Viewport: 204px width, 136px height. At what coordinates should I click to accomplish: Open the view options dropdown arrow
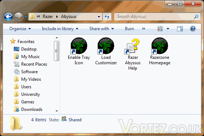click(168, 29)
